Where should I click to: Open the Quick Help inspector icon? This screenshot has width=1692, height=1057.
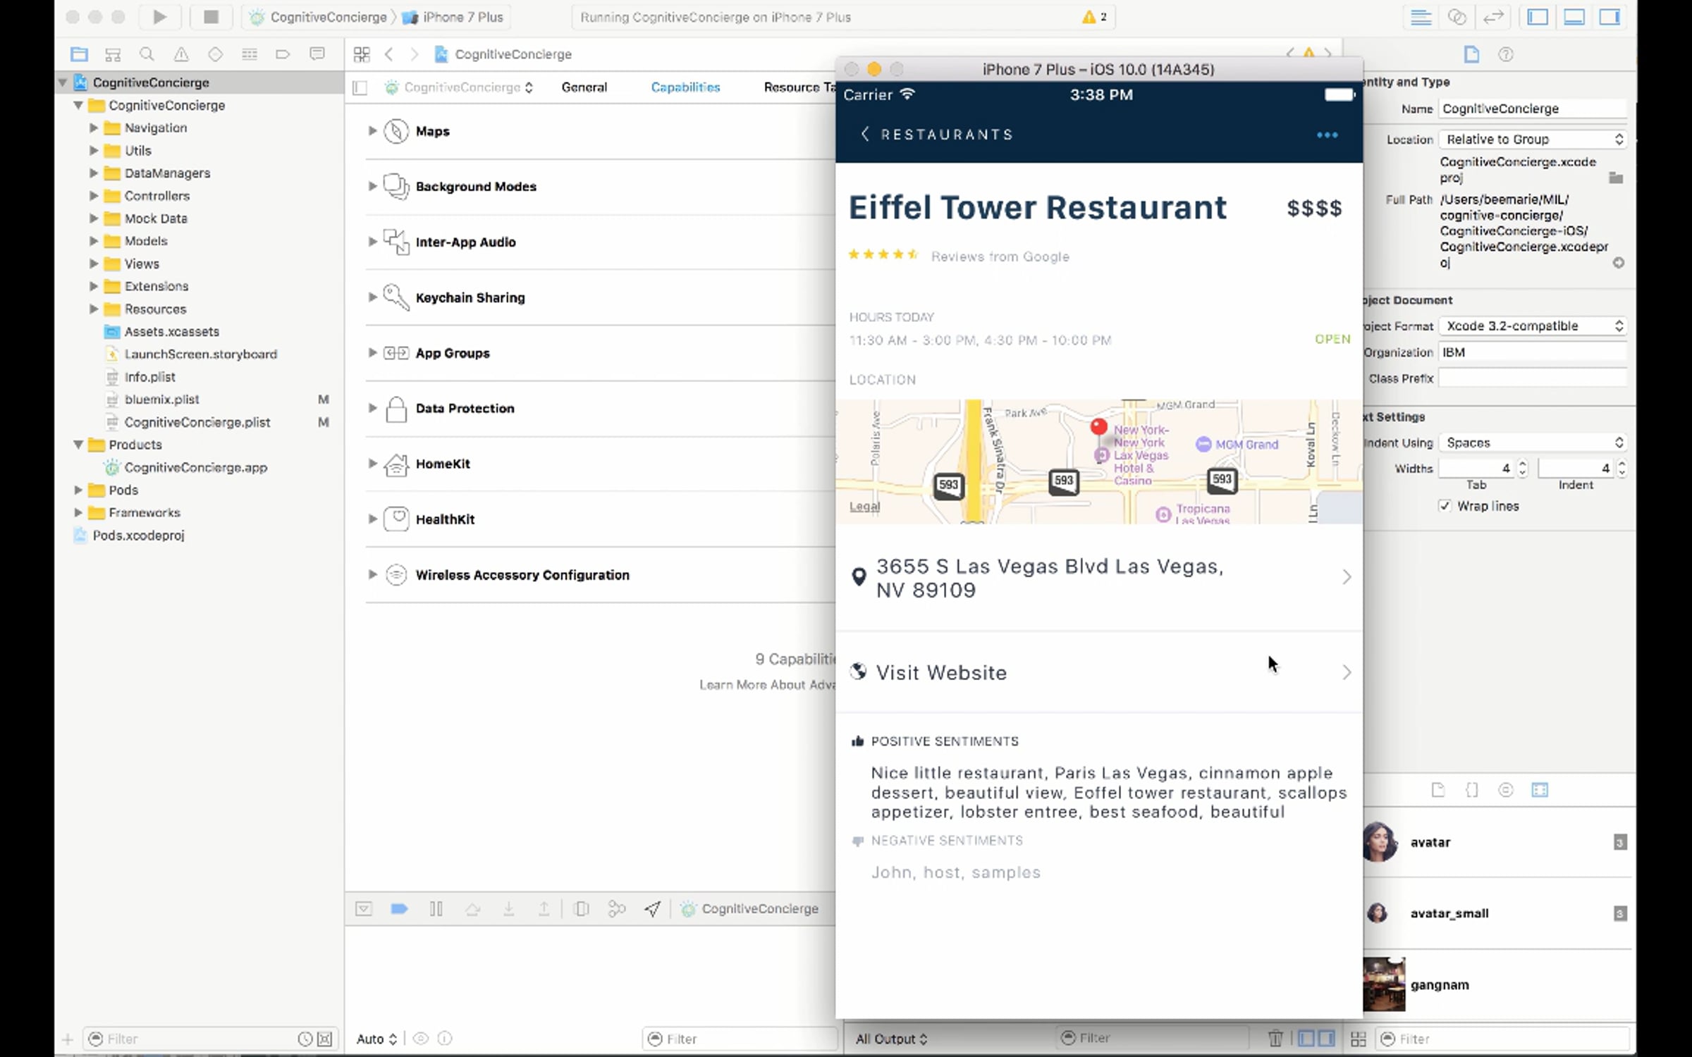point(1506,54)
